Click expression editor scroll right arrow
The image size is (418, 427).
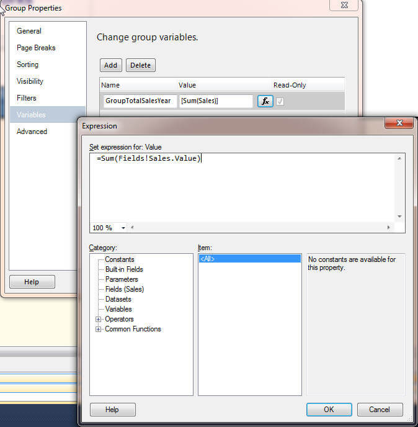tap(388, 227)
